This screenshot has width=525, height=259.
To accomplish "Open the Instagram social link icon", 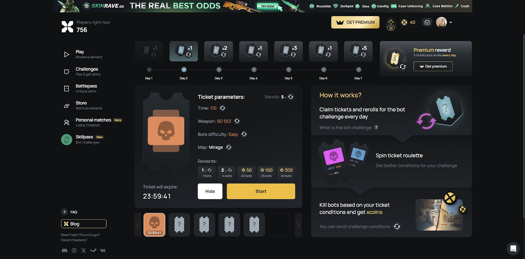I will [74, 250].
